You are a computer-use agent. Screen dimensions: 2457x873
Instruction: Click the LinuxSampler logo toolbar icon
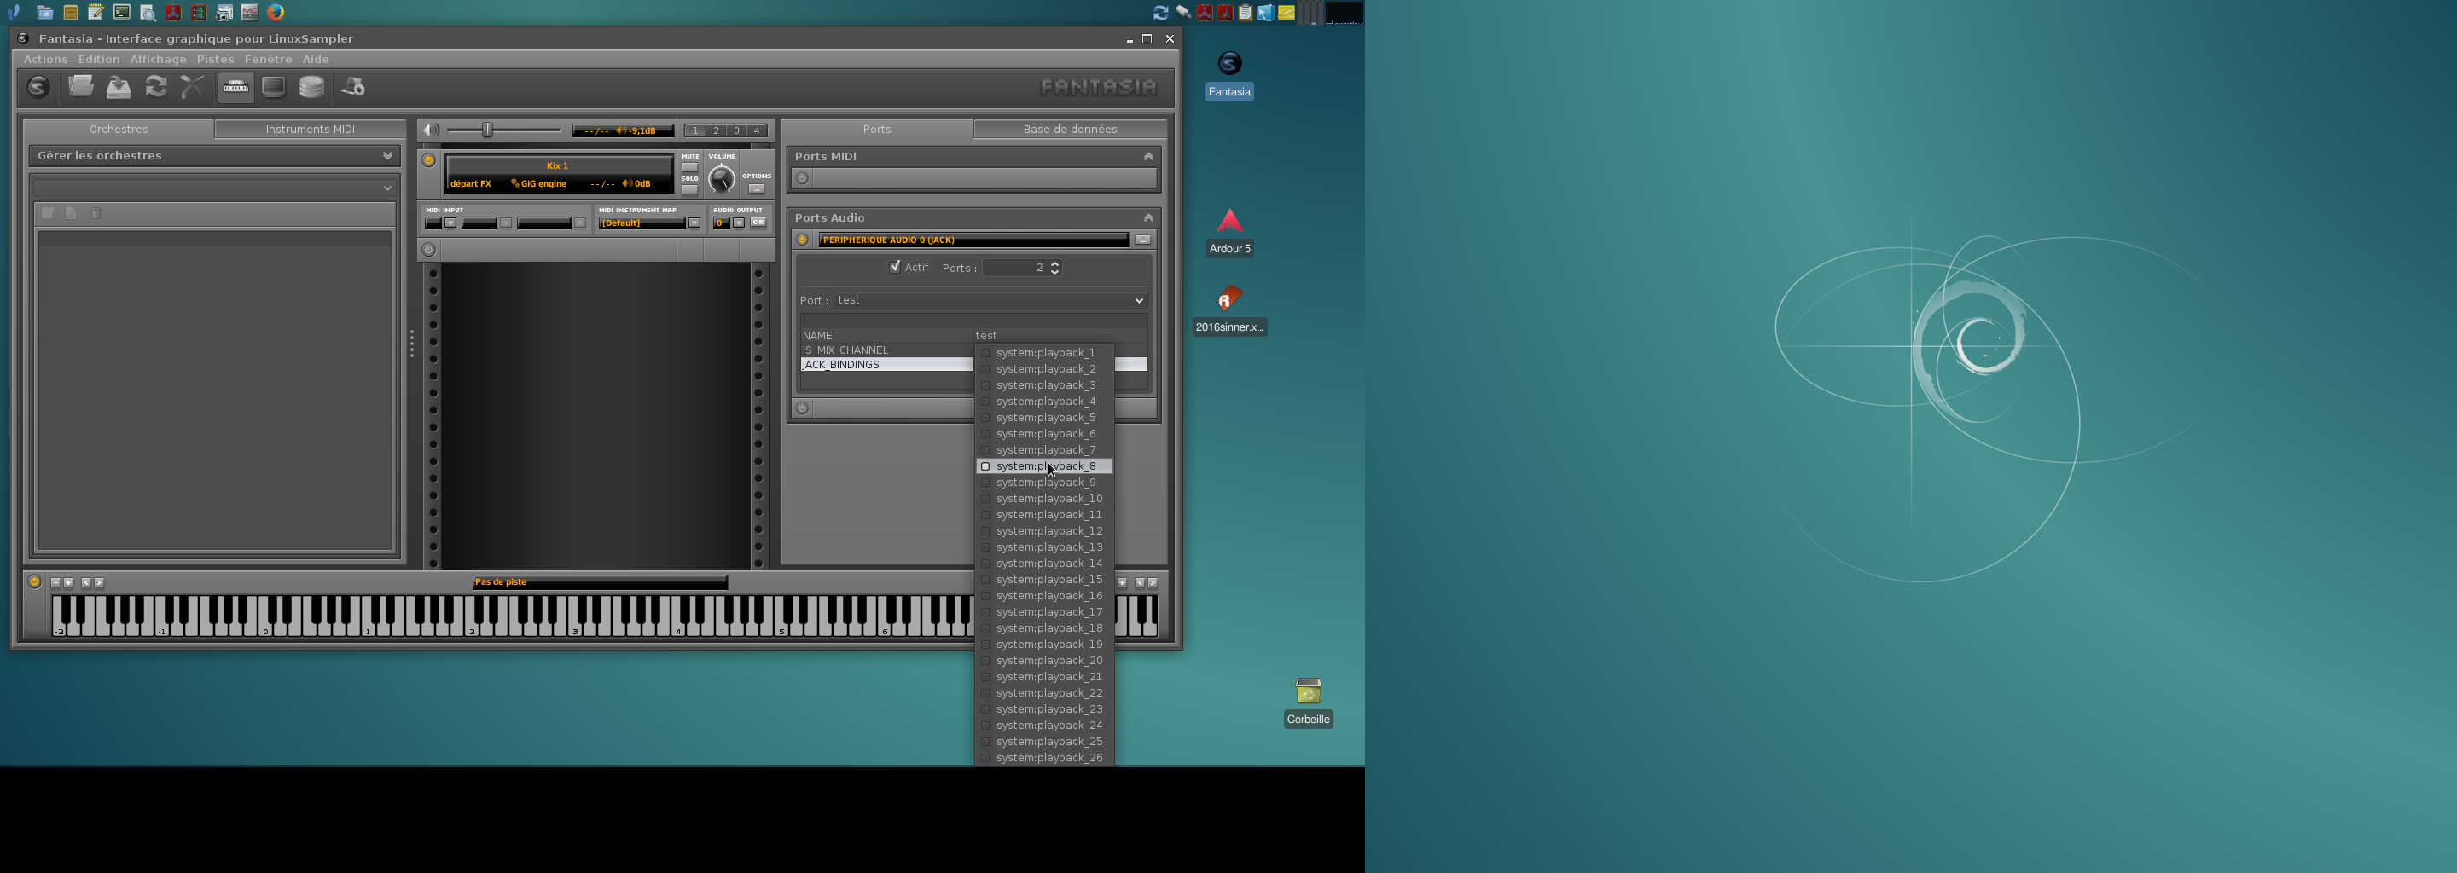pyautogui.click(x=38, y=88)
